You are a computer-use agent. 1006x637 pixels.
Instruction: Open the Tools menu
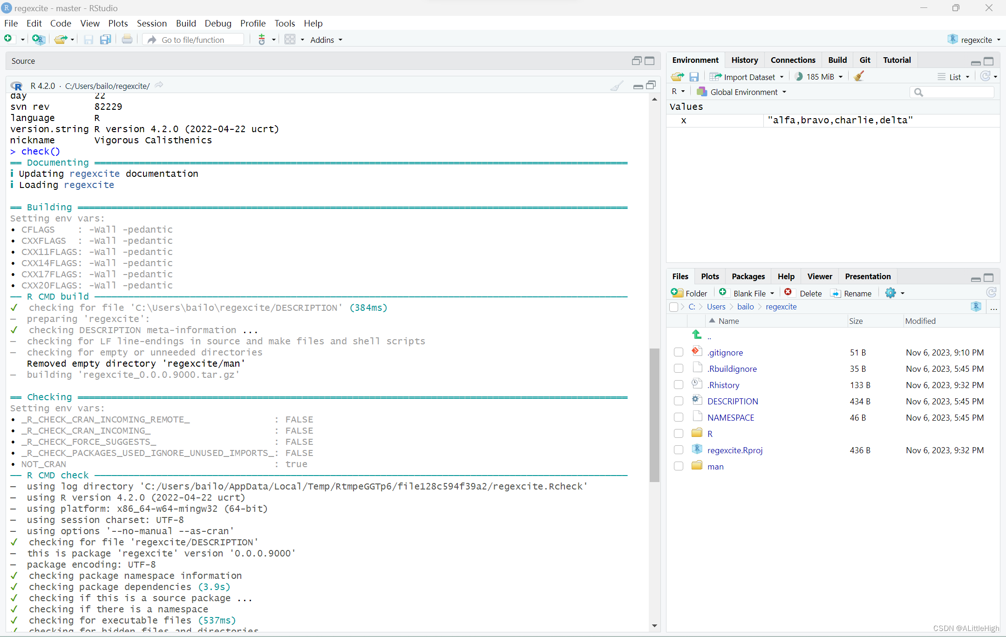click(285, 23)
